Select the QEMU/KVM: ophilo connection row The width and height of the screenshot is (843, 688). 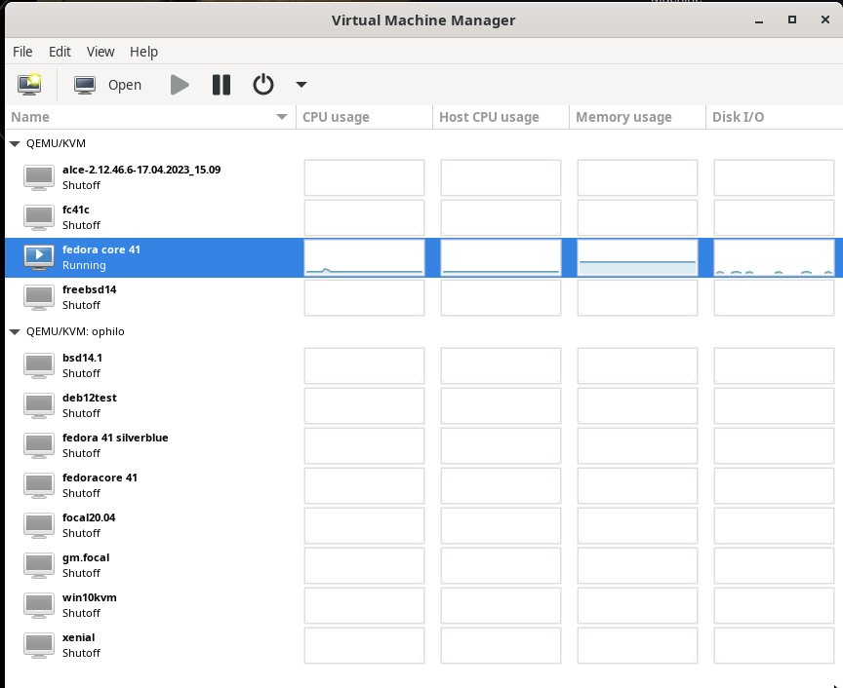click(x=423, y=331)
